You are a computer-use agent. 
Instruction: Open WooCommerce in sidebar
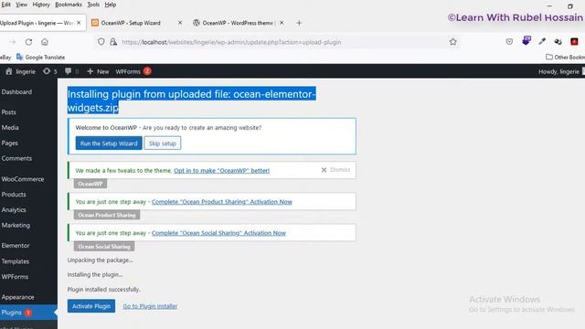[x=22, y=179]
